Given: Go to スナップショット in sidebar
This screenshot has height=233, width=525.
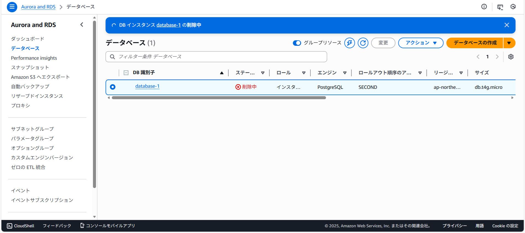Looking at the screenshot, I should click(x=30, y=68).
